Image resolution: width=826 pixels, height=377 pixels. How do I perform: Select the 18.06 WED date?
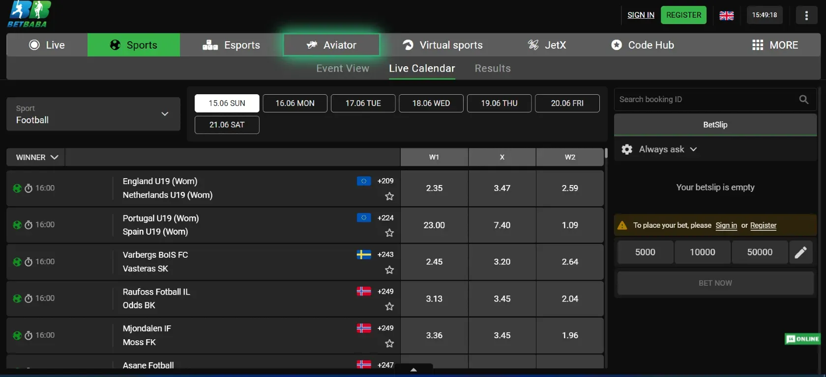coord(431,103)
